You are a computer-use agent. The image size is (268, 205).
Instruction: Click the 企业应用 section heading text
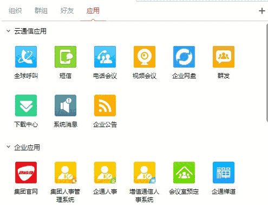[27, 147]
